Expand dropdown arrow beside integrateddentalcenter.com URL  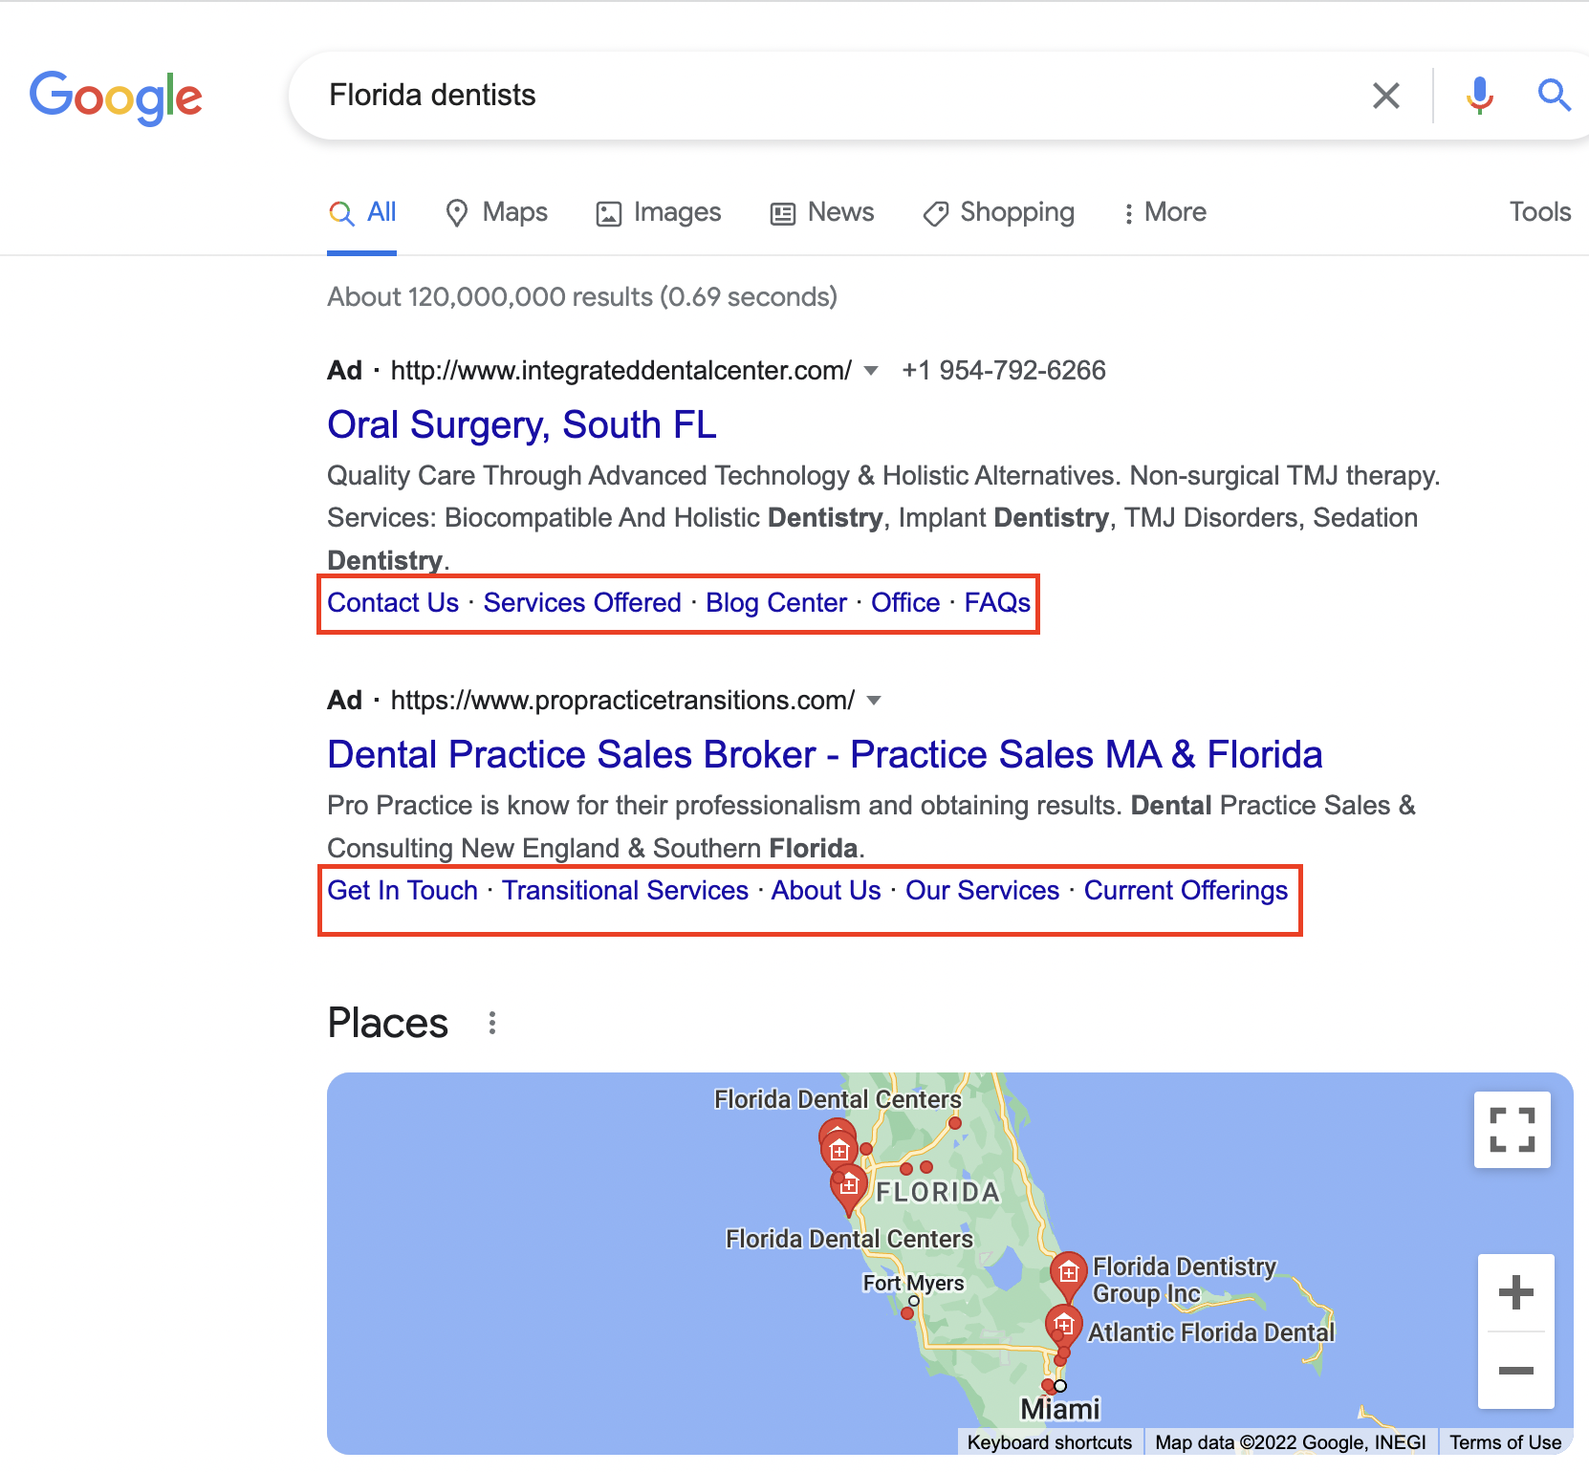(871, 371)
